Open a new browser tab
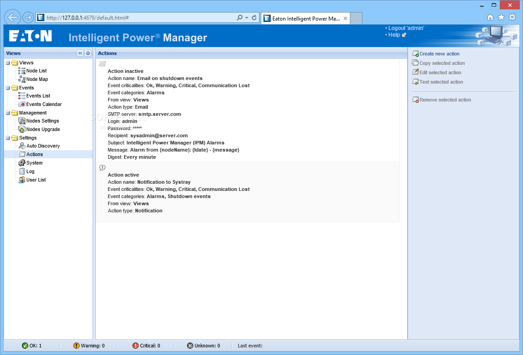This screenshot has height=355, width=523. (356, 19)
